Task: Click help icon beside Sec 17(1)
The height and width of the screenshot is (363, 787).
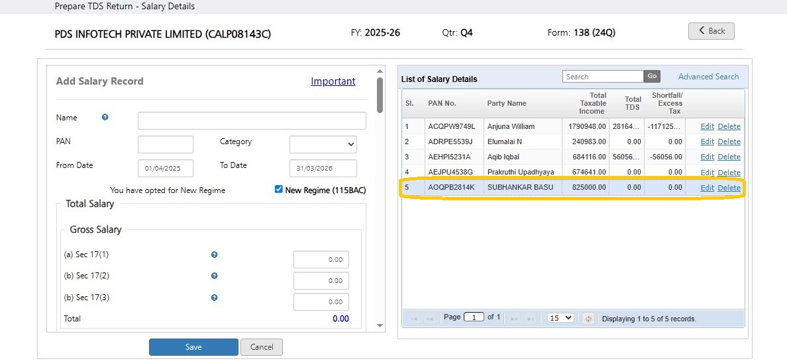Action: [x=215, y=255]
